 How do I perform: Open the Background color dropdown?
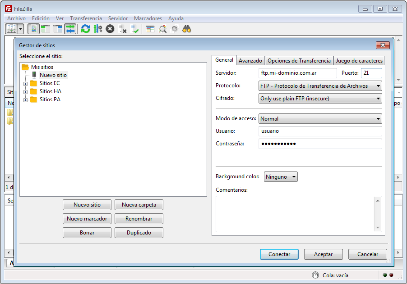tap(281, 177)
